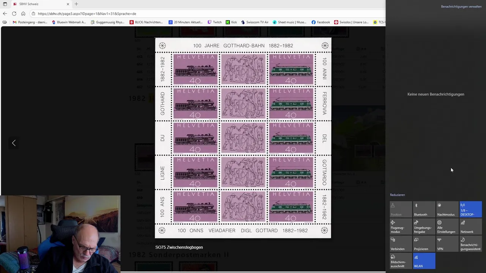This screenshot has width=486, height=273.
Task: Open the Projizieren quick action
Action: [x=424, y=244]
